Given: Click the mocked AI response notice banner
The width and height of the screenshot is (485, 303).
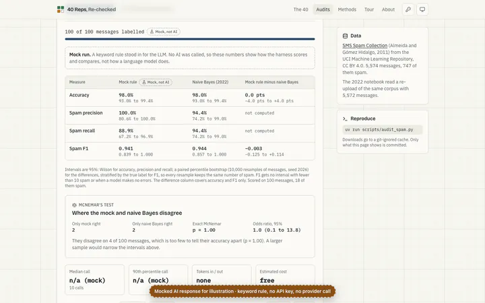Looking at the screenshot, I should pyautogui.click(x=243, y=292).
